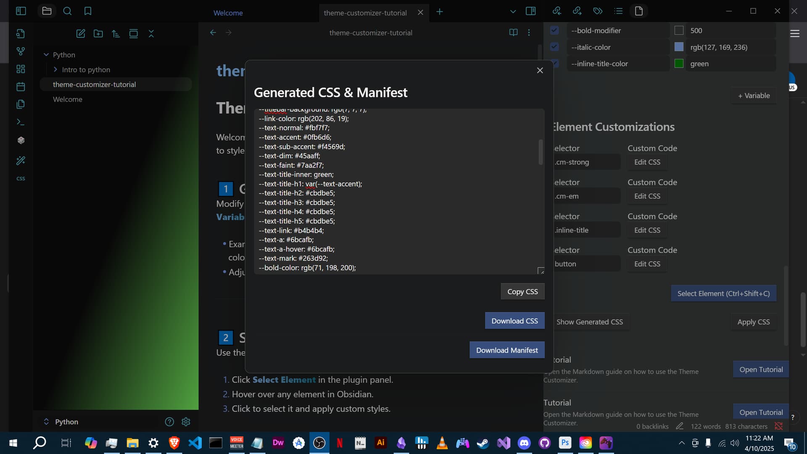This screenshot has width=807, height=454.
Task: Edit CSS for the button selector
Action: click(x=647, y=264)
